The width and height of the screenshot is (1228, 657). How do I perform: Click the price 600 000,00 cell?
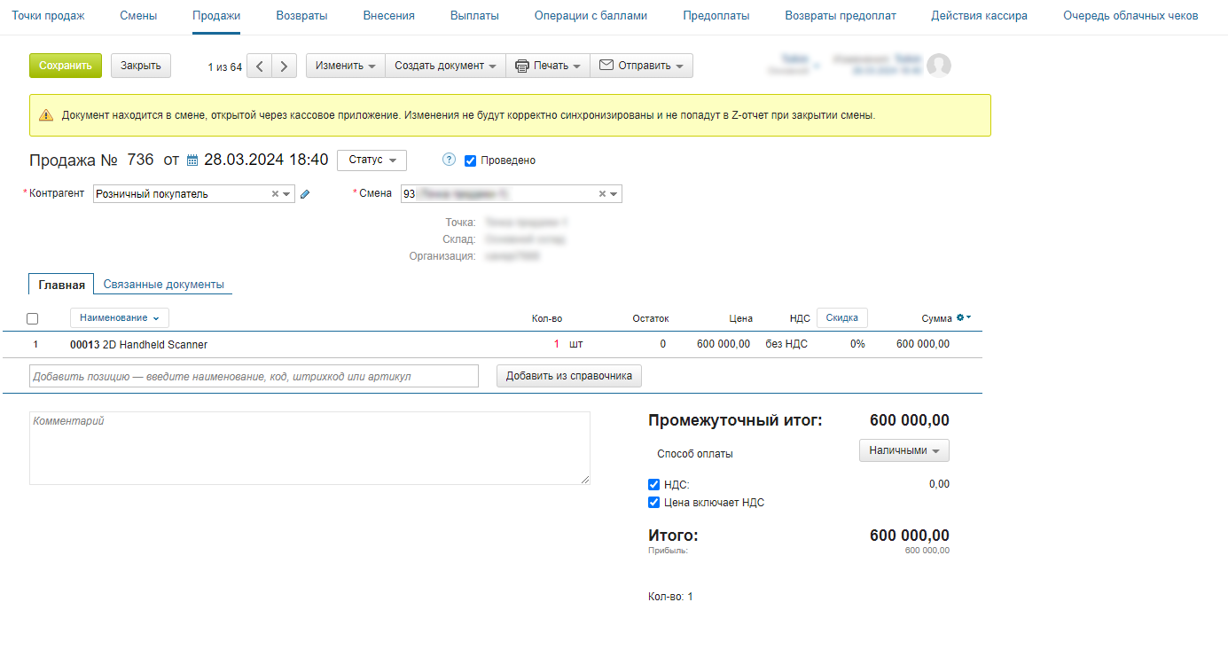pyautogui.click(x=724, y=344)
